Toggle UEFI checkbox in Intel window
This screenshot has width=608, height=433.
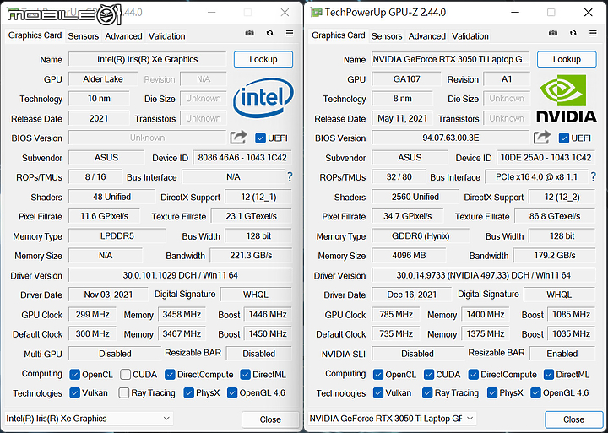pyautogui.click(x=261, y=138)
